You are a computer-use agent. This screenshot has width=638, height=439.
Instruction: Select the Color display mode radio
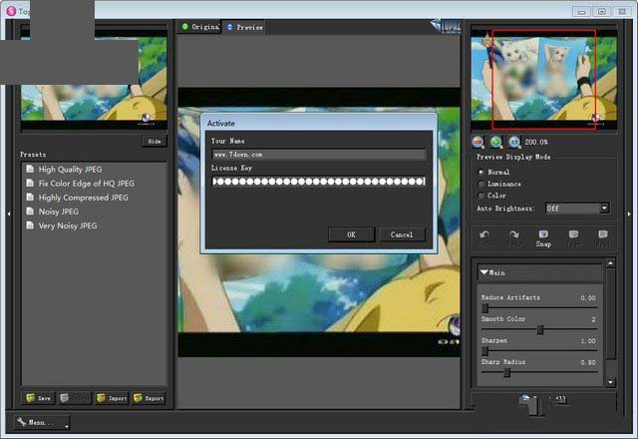tap(481, 196)
